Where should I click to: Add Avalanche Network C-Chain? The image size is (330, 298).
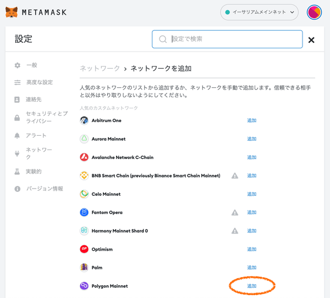(252, 157)
